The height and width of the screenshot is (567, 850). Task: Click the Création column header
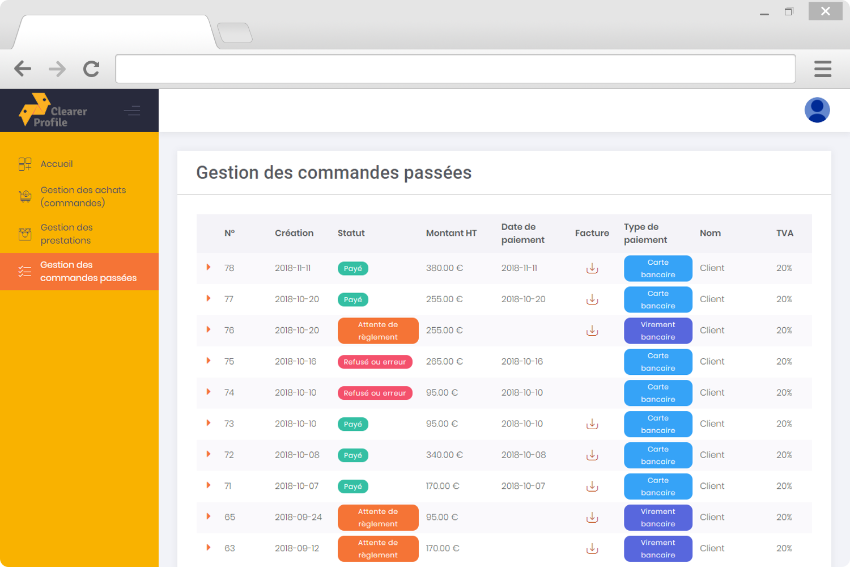[294, 233]
